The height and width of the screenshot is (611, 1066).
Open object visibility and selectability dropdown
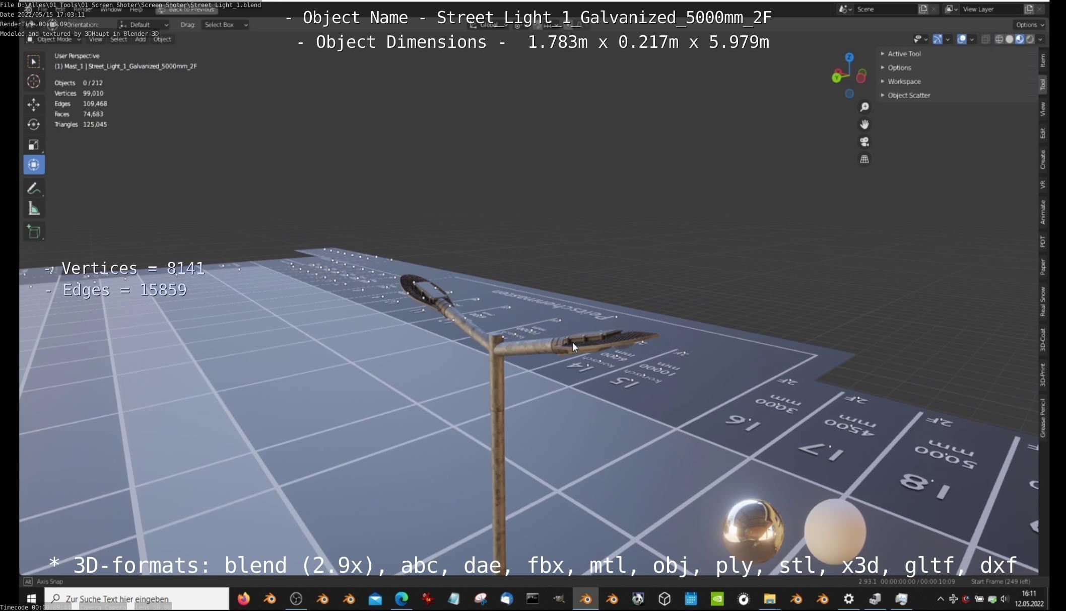[920, 39]
